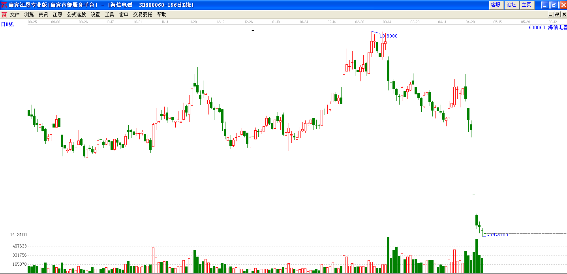Image resolution: width=567 pixels, height=274 pixels.
Task: Click the 08-25 date on the time axis
Action: [32, 22]
